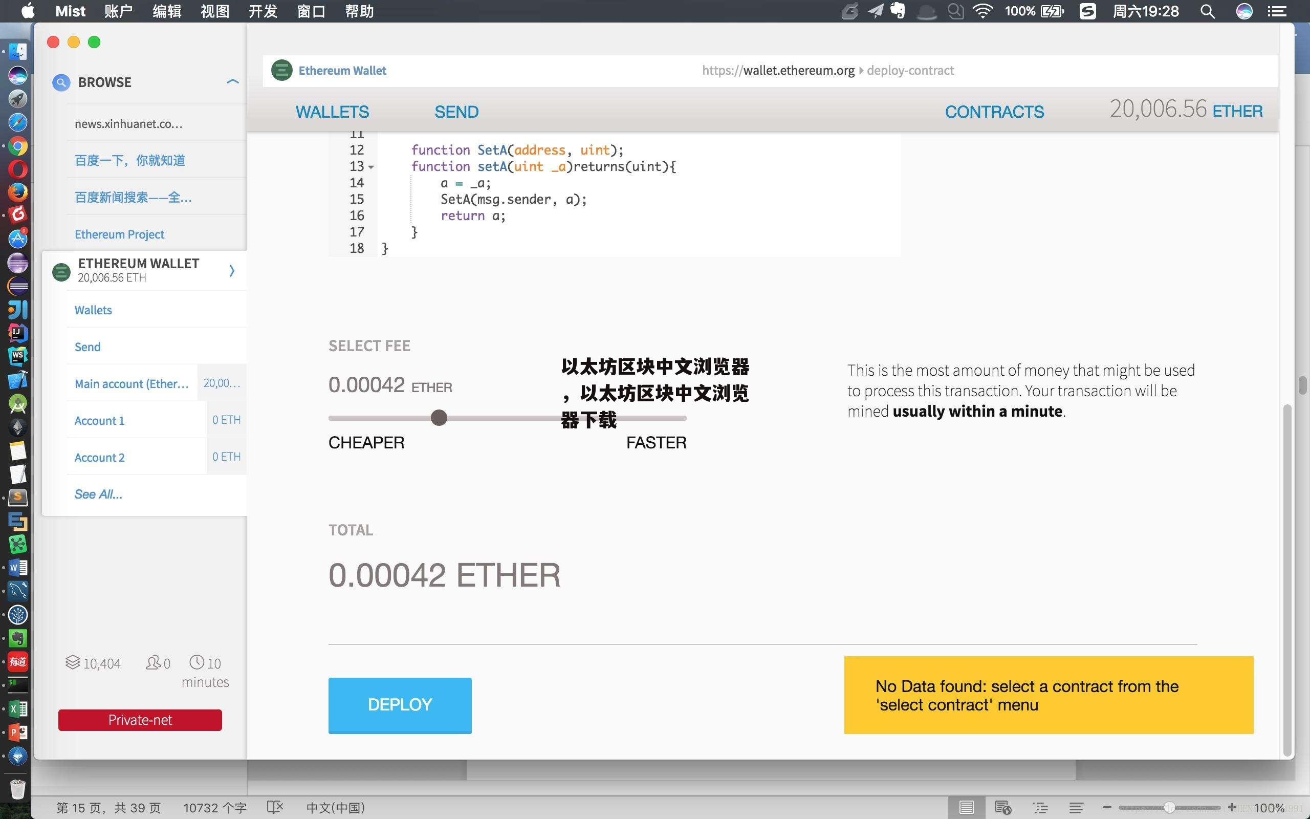Screen dimensions: 1310x819
Task: Open the 窗口 menu
Action: [311, 11]
